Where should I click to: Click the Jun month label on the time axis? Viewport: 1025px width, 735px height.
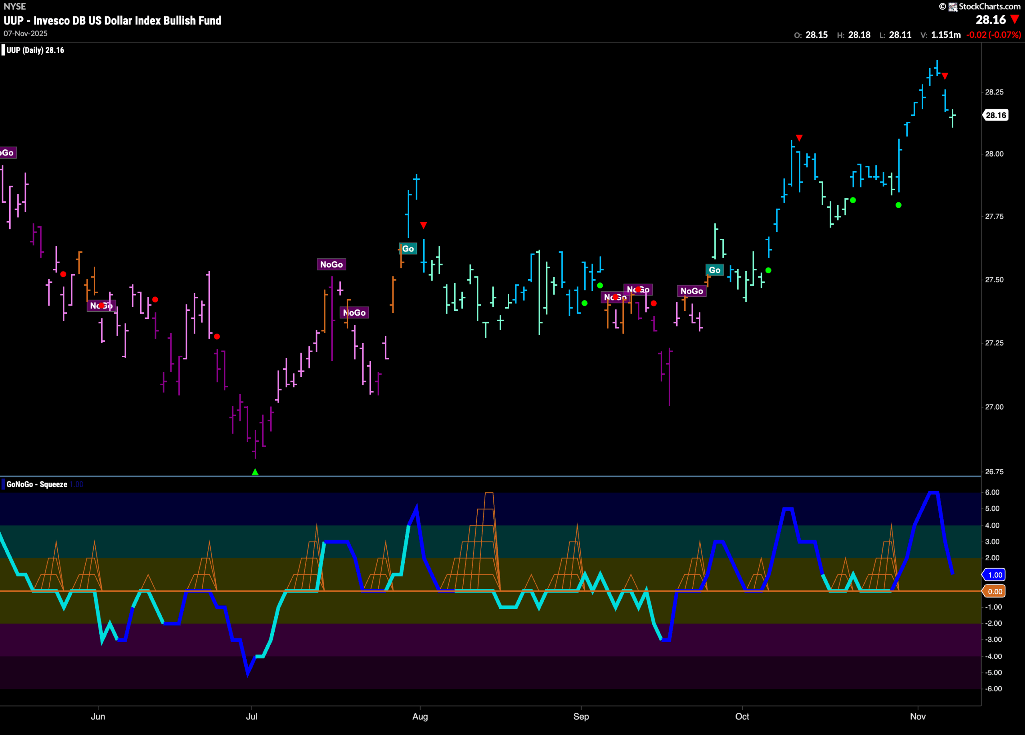click(x=98, y=717)
